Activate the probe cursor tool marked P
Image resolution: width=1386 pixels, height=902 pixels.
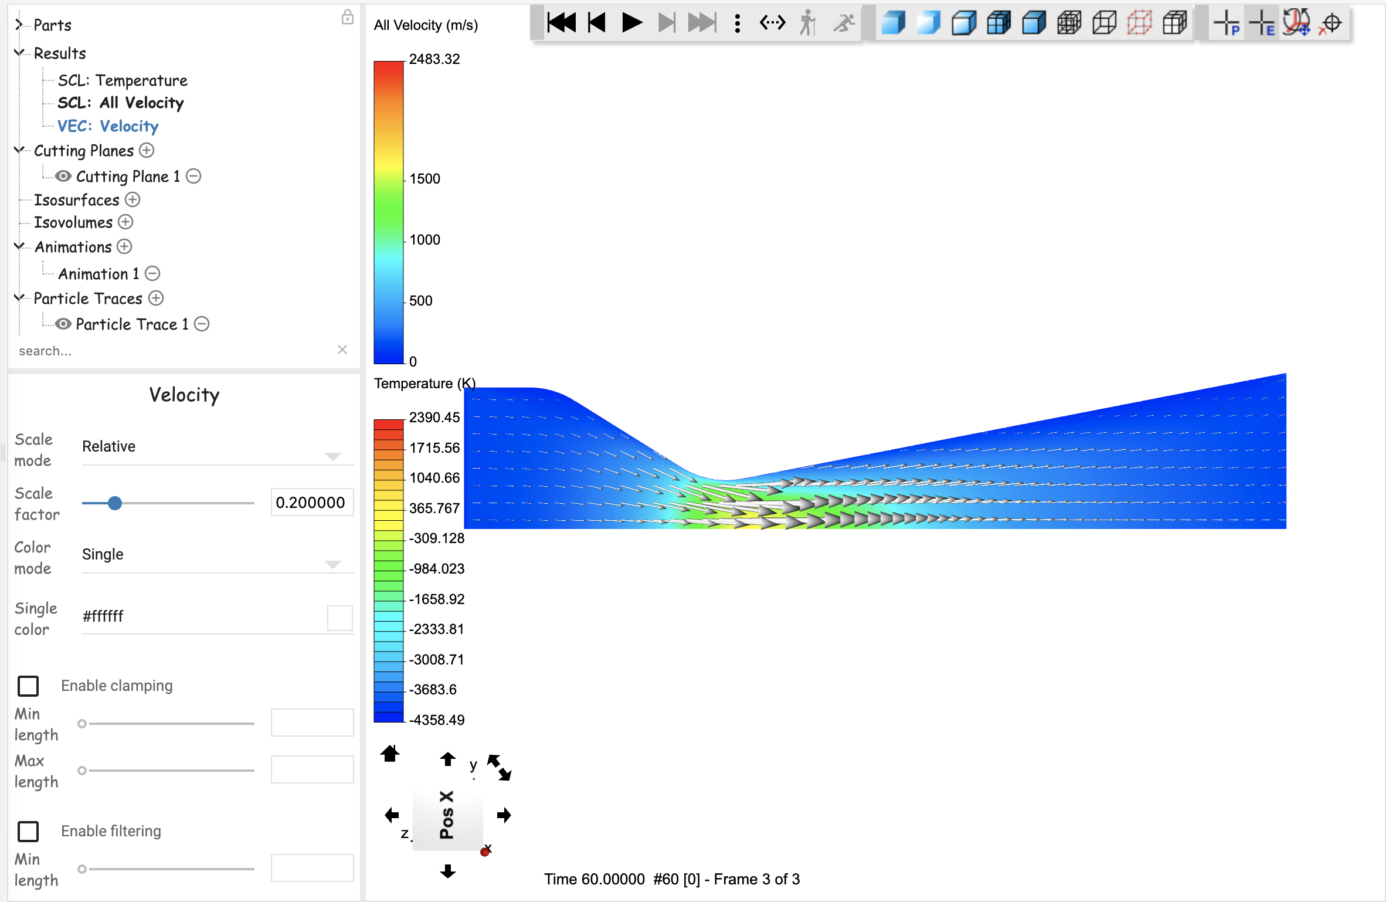1228,23
